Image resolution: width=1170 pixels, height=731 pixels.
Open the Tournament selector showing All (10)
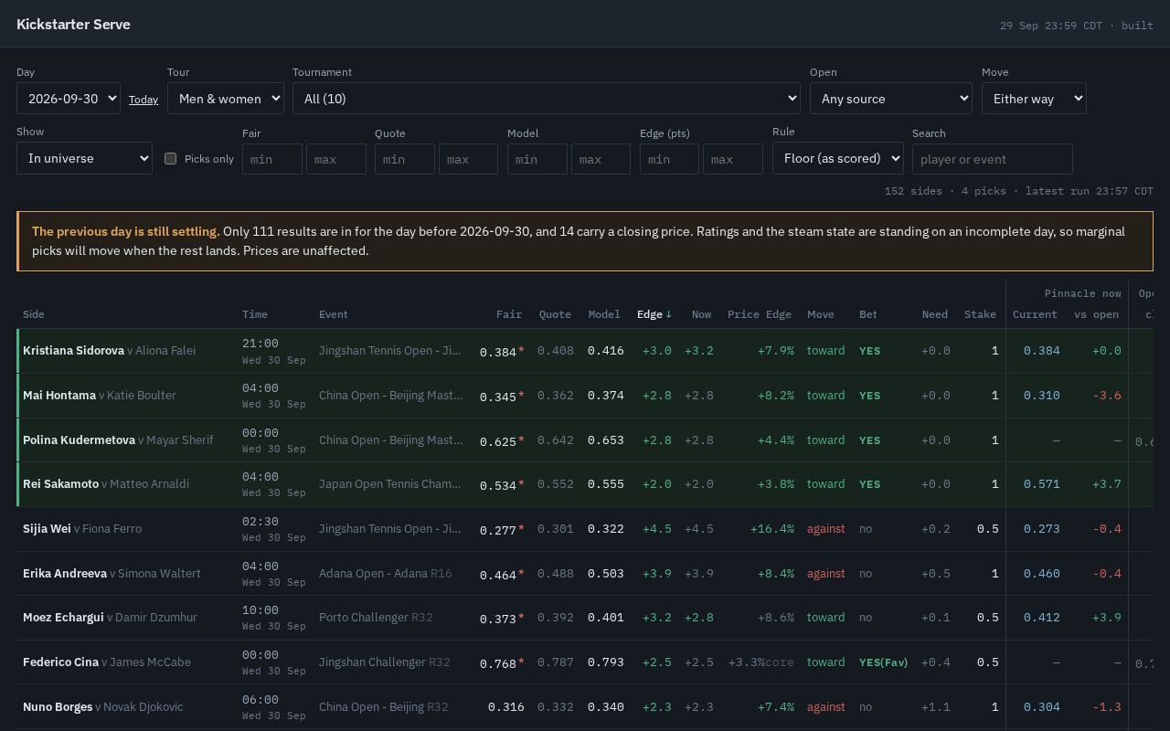tap(547, 99)
